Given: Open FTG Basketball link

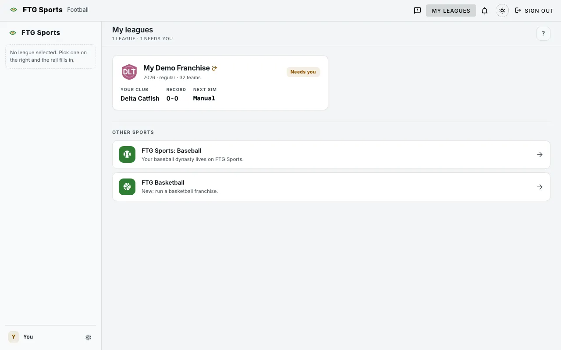Looking at the screenshot, I should (x=331, y=187).
